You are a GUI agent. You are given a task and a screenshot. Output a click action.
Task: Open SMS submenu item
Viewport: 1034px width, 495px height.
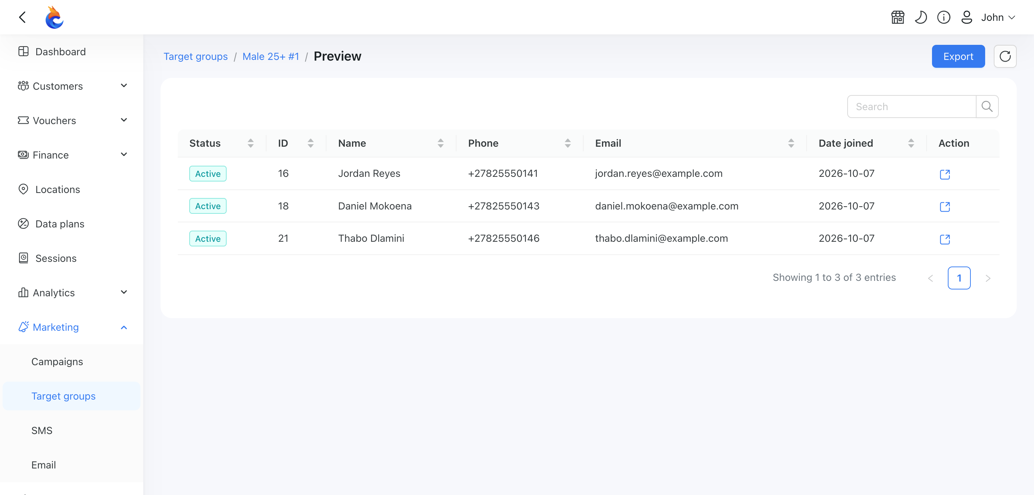pos(42,430)
